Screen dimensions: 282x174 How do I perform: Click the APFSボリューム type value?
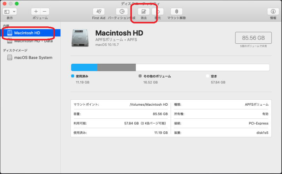click(x=257, y=105)
